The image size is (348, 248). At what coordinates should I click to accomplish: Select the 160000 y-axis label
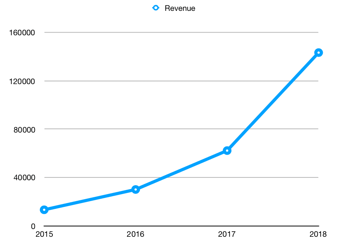(x=22, y=33)
